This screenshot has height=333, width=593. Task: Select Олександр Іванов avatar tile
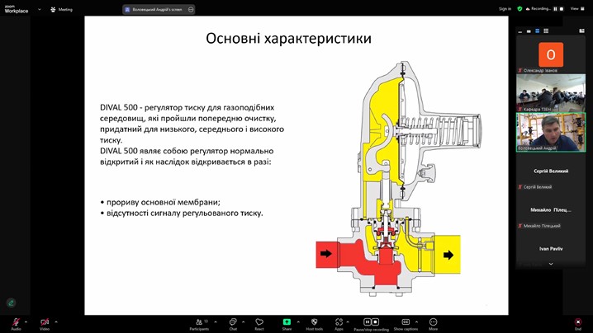(x=551, y=54)
